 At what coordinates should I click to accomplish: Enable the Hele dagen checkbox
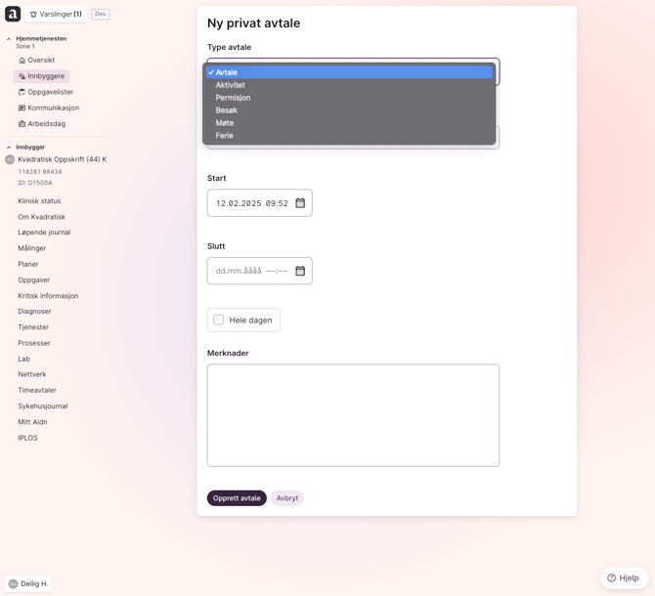(x=219, y=319)
